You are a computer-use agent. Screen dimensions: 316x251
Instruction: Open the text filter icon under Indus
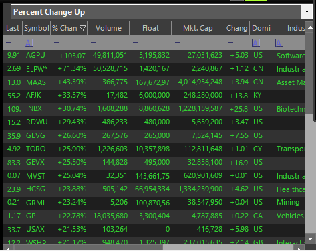pyautogui.click(x=279, y=43)
